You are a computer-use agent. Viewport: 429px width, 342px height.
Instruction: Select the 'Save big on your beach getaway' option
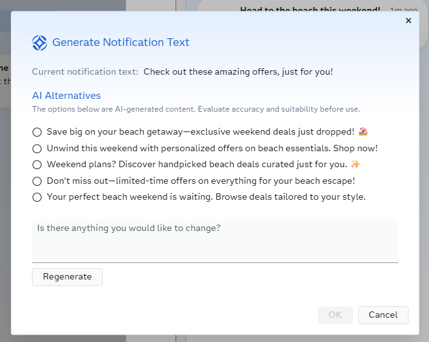coord(37,132)
